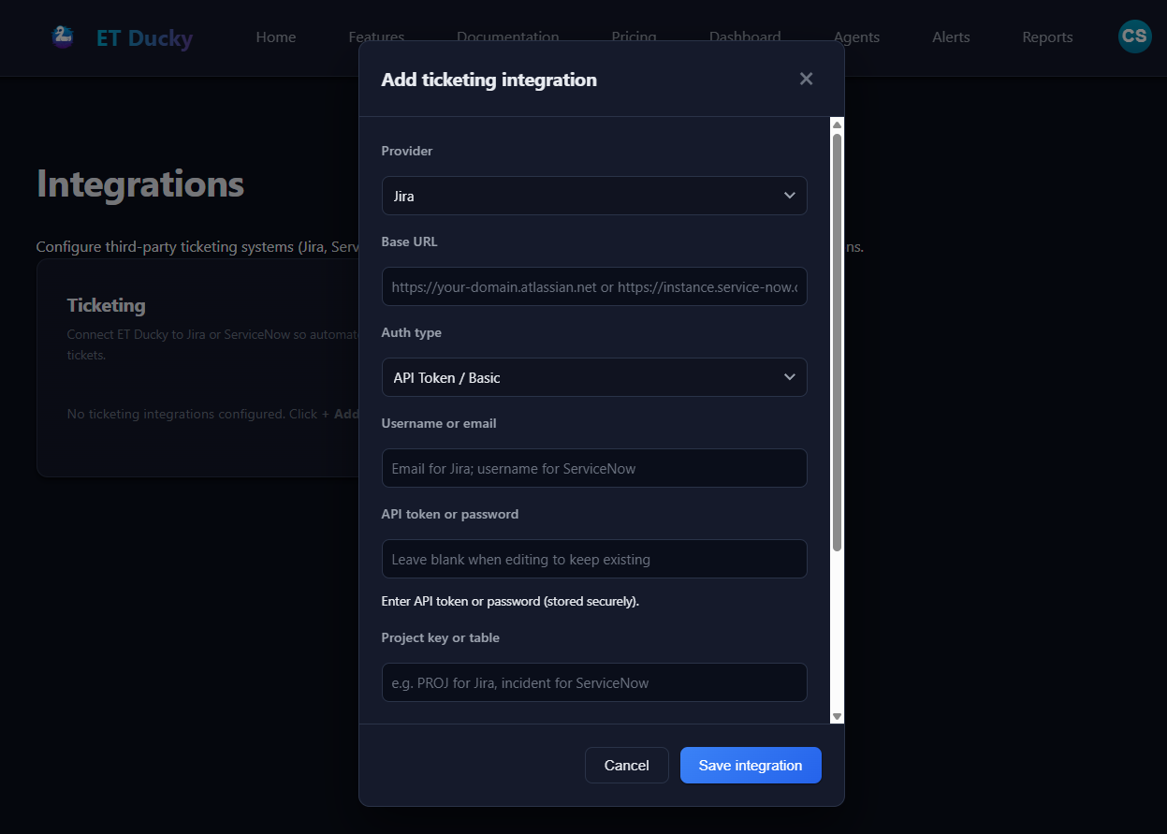Open the Provider dropdown showing Jira
Screen dimensions: 1167x834
click(594, 196)
